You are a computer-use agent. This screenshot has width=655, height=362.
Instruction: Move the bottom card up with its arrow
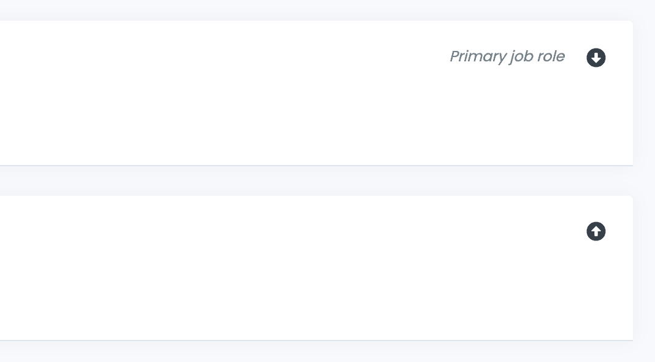[x=596, y=231]
